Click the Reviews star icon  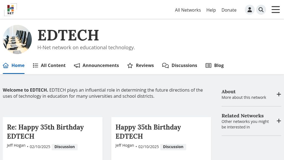(130, 66)
